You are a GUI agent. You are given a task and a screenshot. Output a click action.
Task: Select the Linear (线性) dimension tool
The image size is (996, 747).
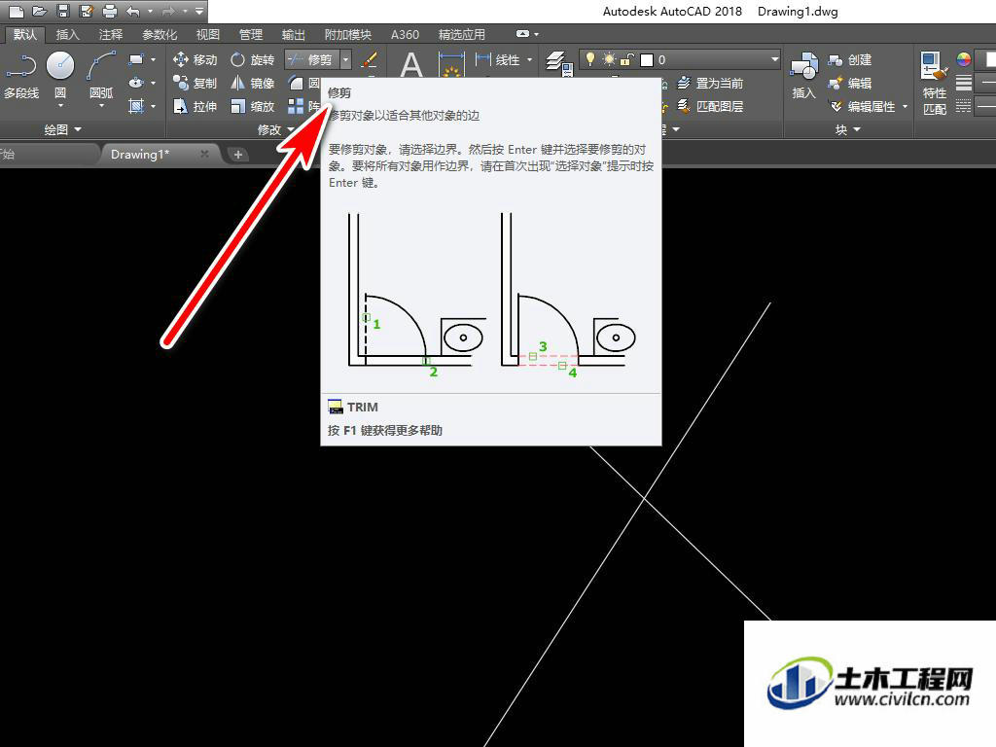(x=498, y=59)
